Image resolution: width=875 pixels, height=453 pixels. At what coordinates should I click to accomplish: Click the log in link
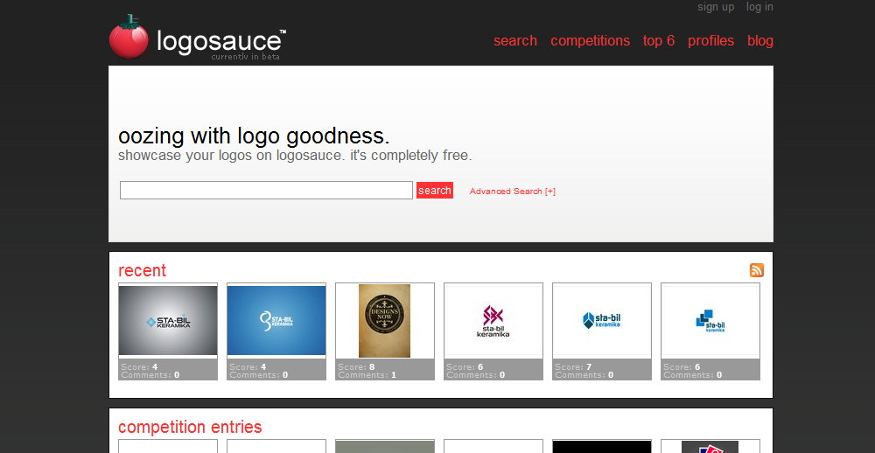point(759,7)
